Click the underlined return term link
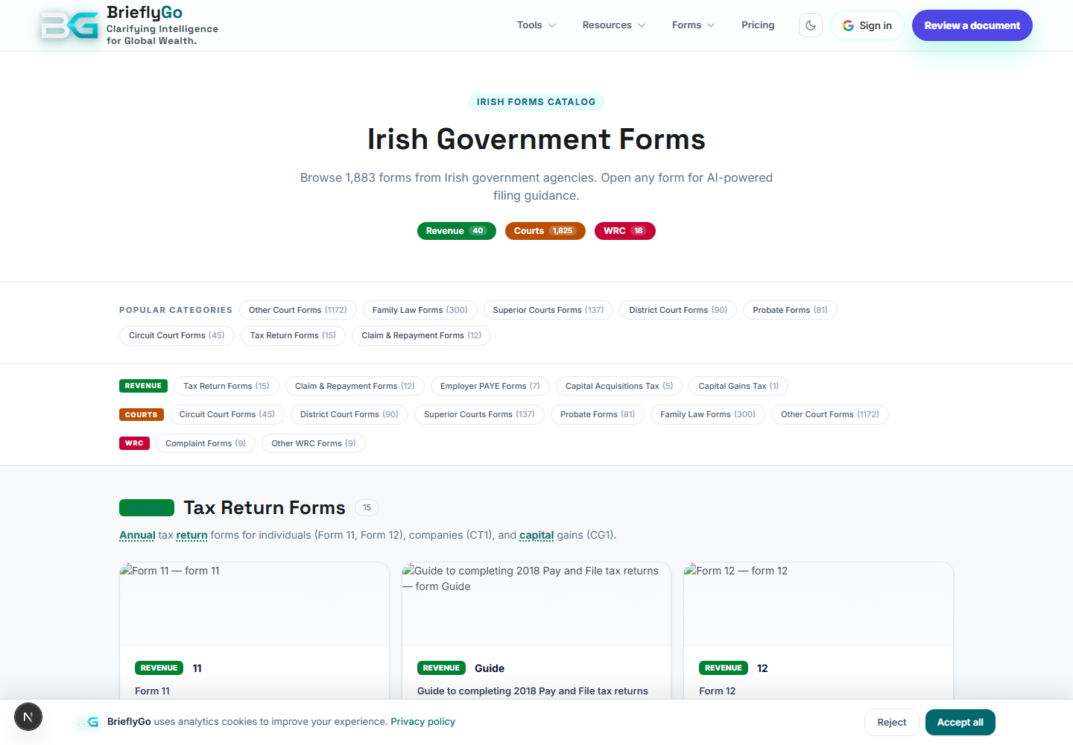This screenshot has height=745, width=1073. coord(192,535)
